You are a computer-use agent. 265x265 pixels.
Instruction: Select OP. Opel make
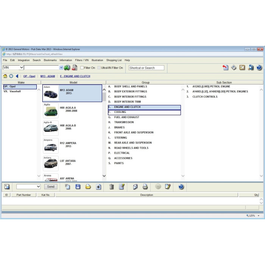coord(20,87)
